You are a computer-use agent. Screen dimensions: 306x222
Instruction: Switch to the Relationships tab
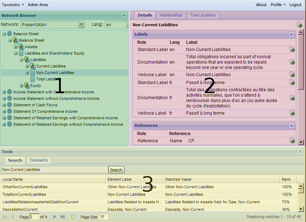point(171,15)
